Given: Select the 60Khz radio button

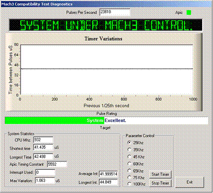Looking at the screenshot, I should [136, 164].
